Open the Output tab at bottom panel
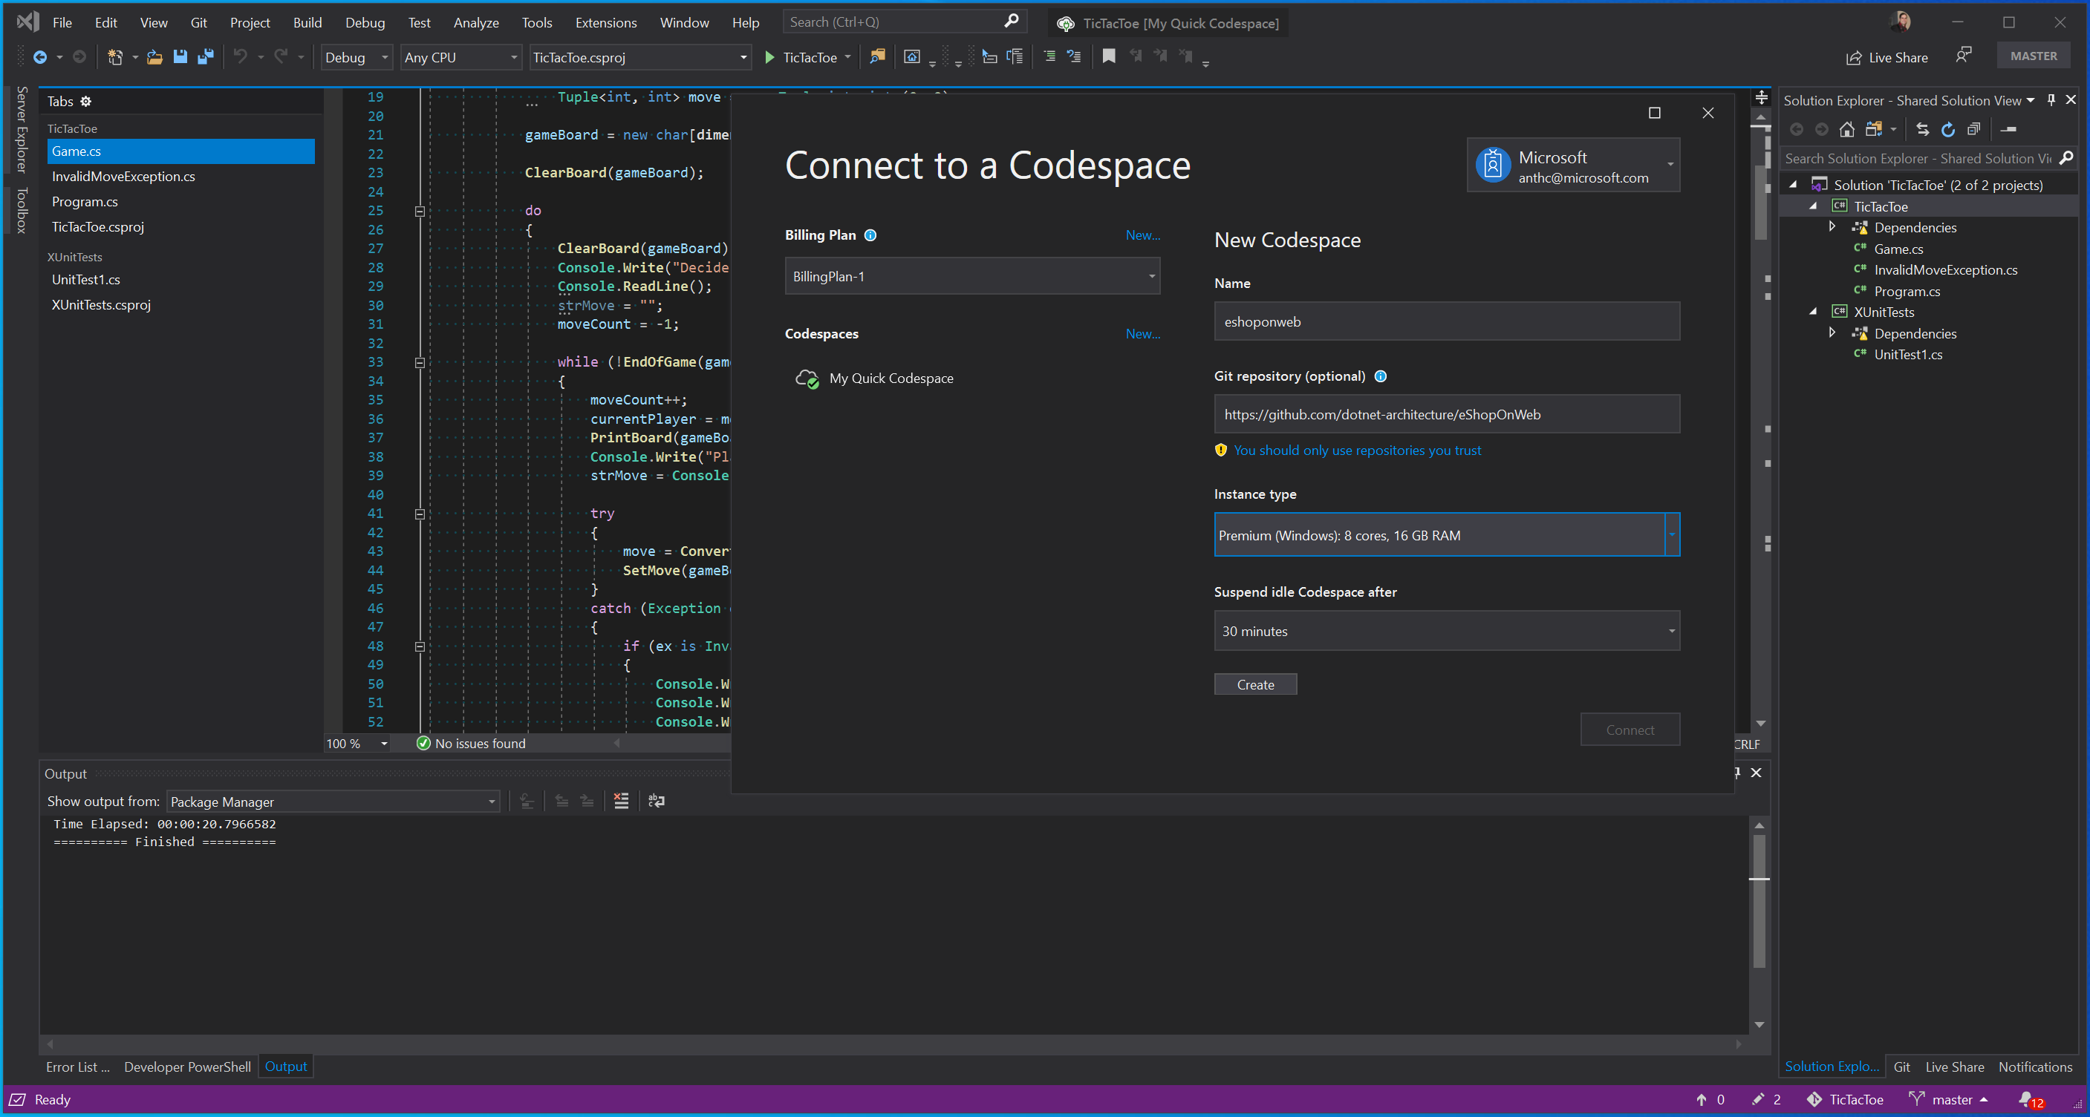The image size is (2090, 1117). click(286, 1066)
